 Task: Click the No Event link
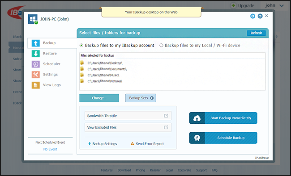pyautogui.click(x=50, y=149)
